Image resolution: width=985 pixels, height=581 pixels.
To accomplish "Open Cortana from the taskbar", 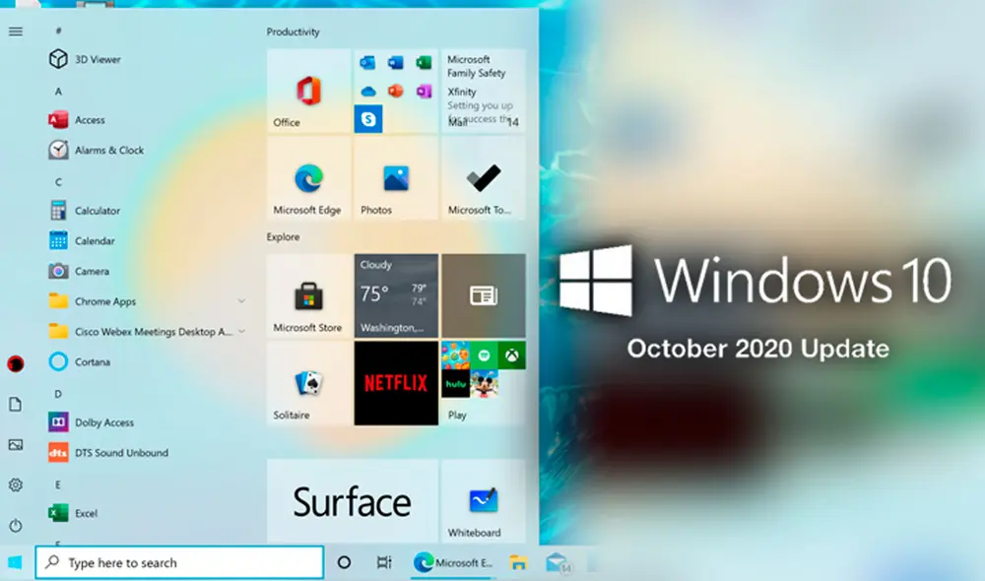I will (344, 562).
